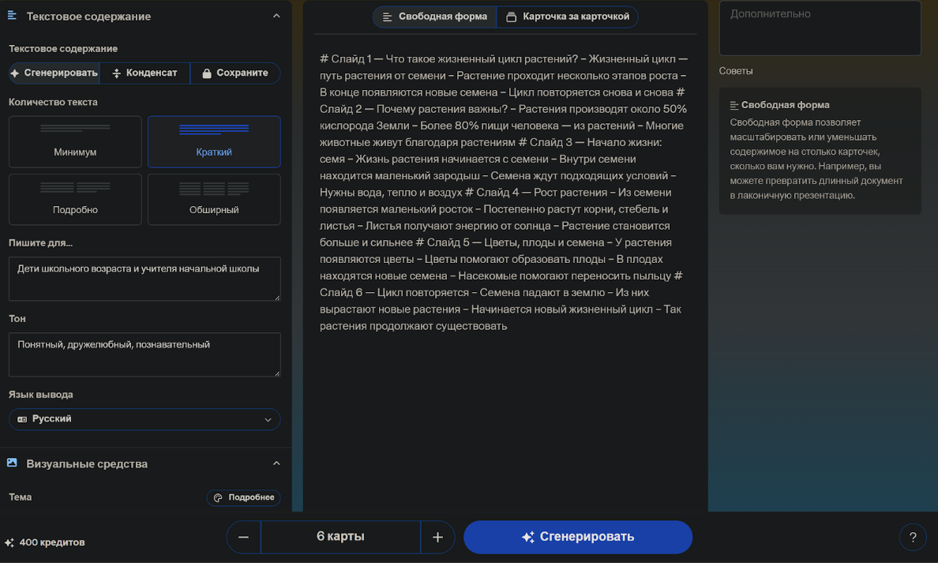This screenshot has height=563, width=938.
Task: Collapse the Текстовое содержание section chevron
Action: point(276,16)
